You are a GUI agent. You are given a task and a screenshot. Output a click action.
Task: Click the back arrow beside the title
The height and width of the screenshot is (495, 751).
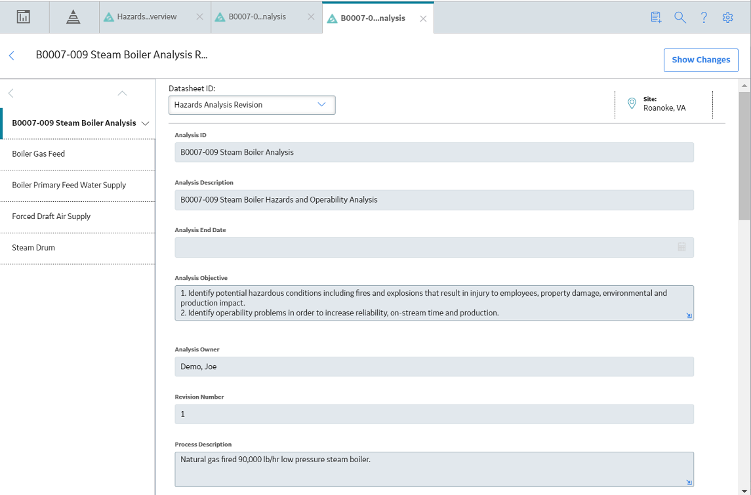click(12, 56)
